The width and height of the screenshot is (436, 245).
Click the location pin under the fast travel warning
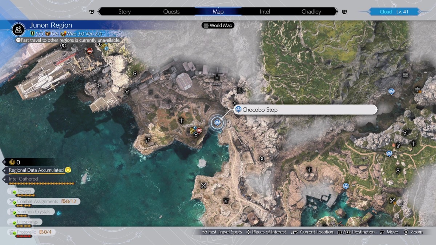pyautogui.click(x=63, y=46)
